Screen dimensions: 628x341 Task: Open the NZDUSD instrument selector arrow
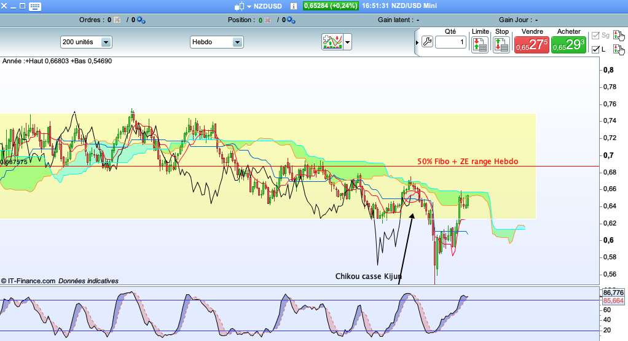[249, 6]
